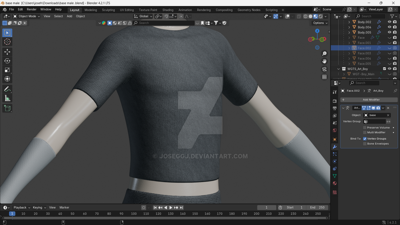Activate the Move tool
The height and width of the screenshot is (225, 400).
(7, 52)
